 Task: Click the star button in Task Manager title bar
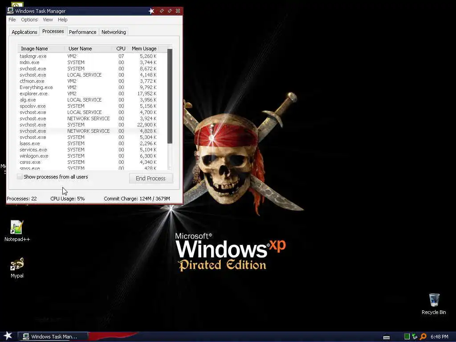coord(151,11)
